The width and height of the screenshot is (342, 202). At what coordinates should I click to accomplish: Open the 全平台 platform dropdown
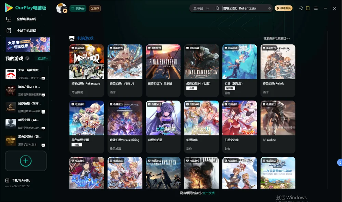[201, 8]
